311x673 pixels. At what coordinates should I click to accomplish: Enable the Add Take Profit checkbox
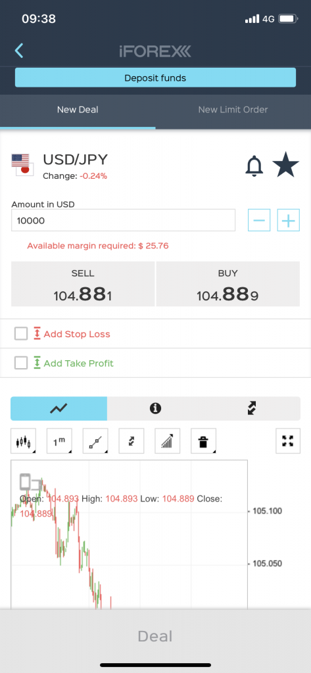21,363
